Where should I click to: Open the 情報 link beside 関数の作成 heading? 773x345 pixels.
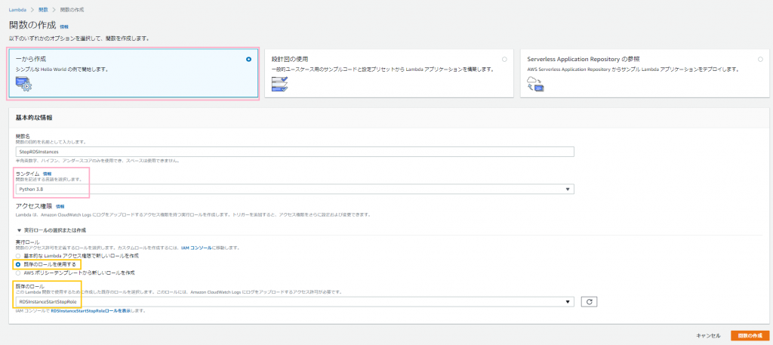[64, 26]
